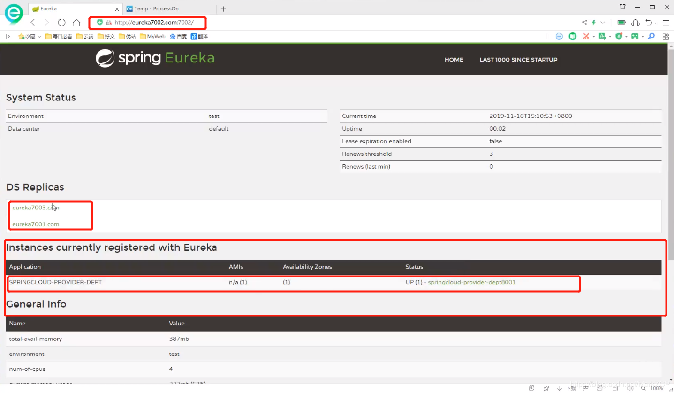Select the Current time value 2019-11-16T15:10:53

[x=530, y=116]
